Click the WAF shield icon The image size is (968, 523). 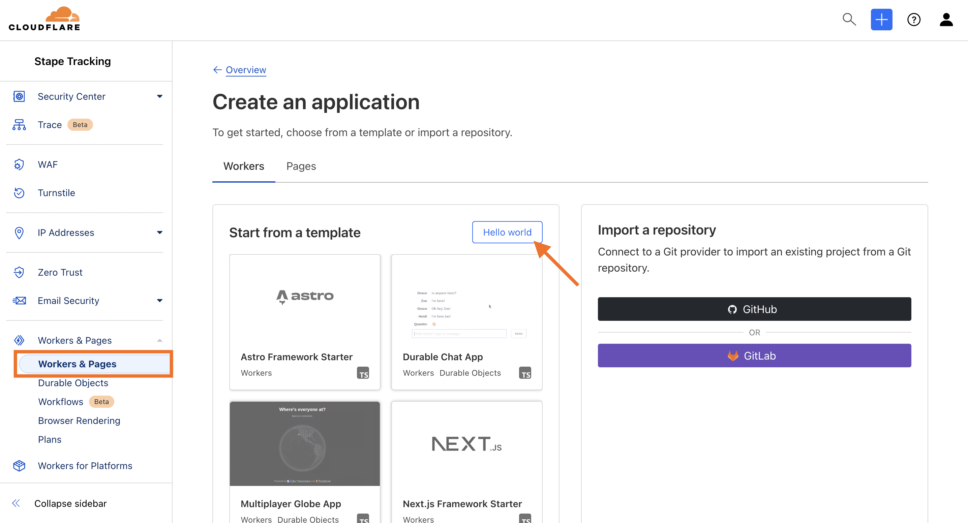click(x=19, y=164)
